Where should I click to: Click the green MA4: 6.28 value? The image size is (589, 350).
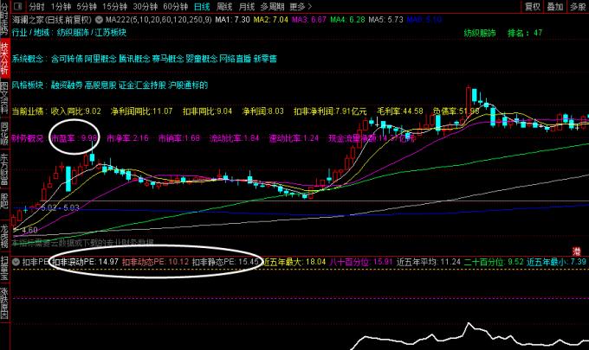347,20
